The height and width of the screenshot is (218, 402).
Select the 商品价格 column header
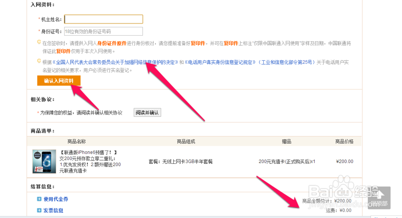(345, 141)
